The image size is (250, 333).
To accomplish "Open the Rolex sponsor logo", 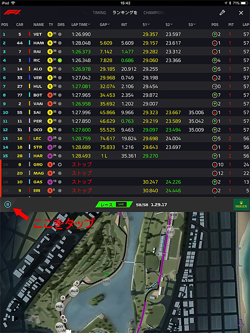I will (x=241, y=204).
